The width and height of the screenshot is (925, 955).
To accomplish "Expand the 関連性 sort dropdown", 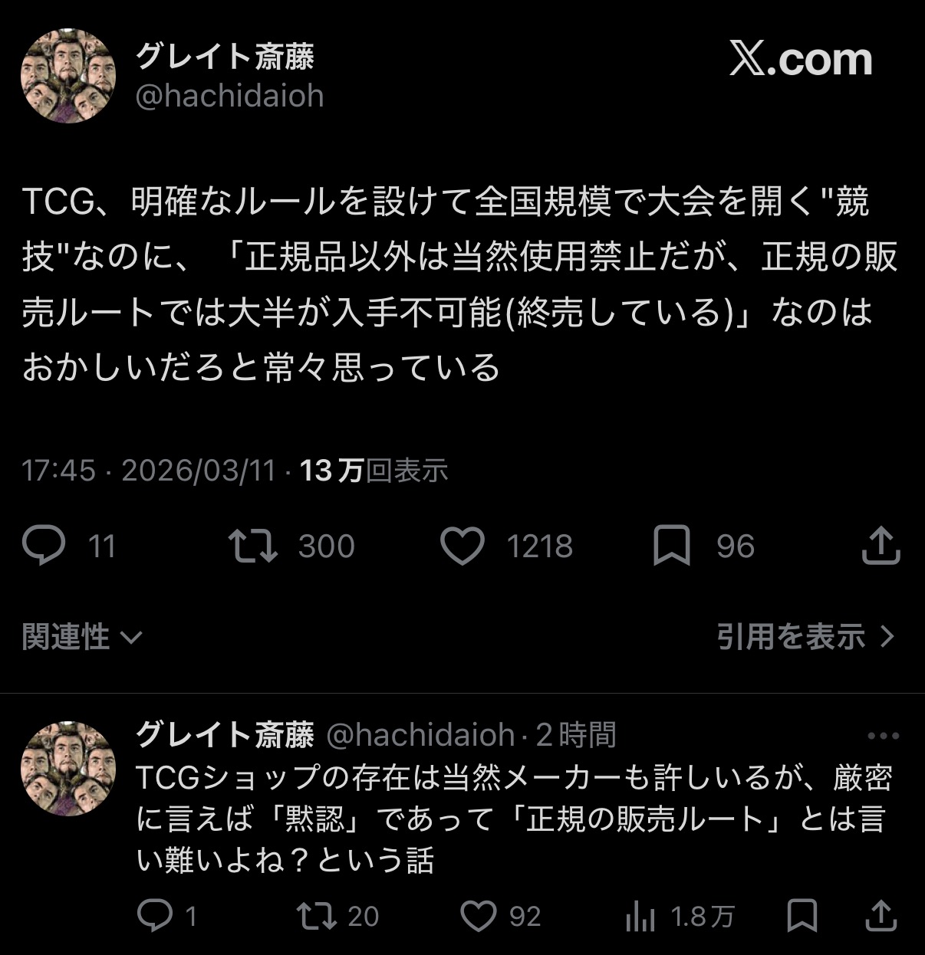I will (82, 636).
